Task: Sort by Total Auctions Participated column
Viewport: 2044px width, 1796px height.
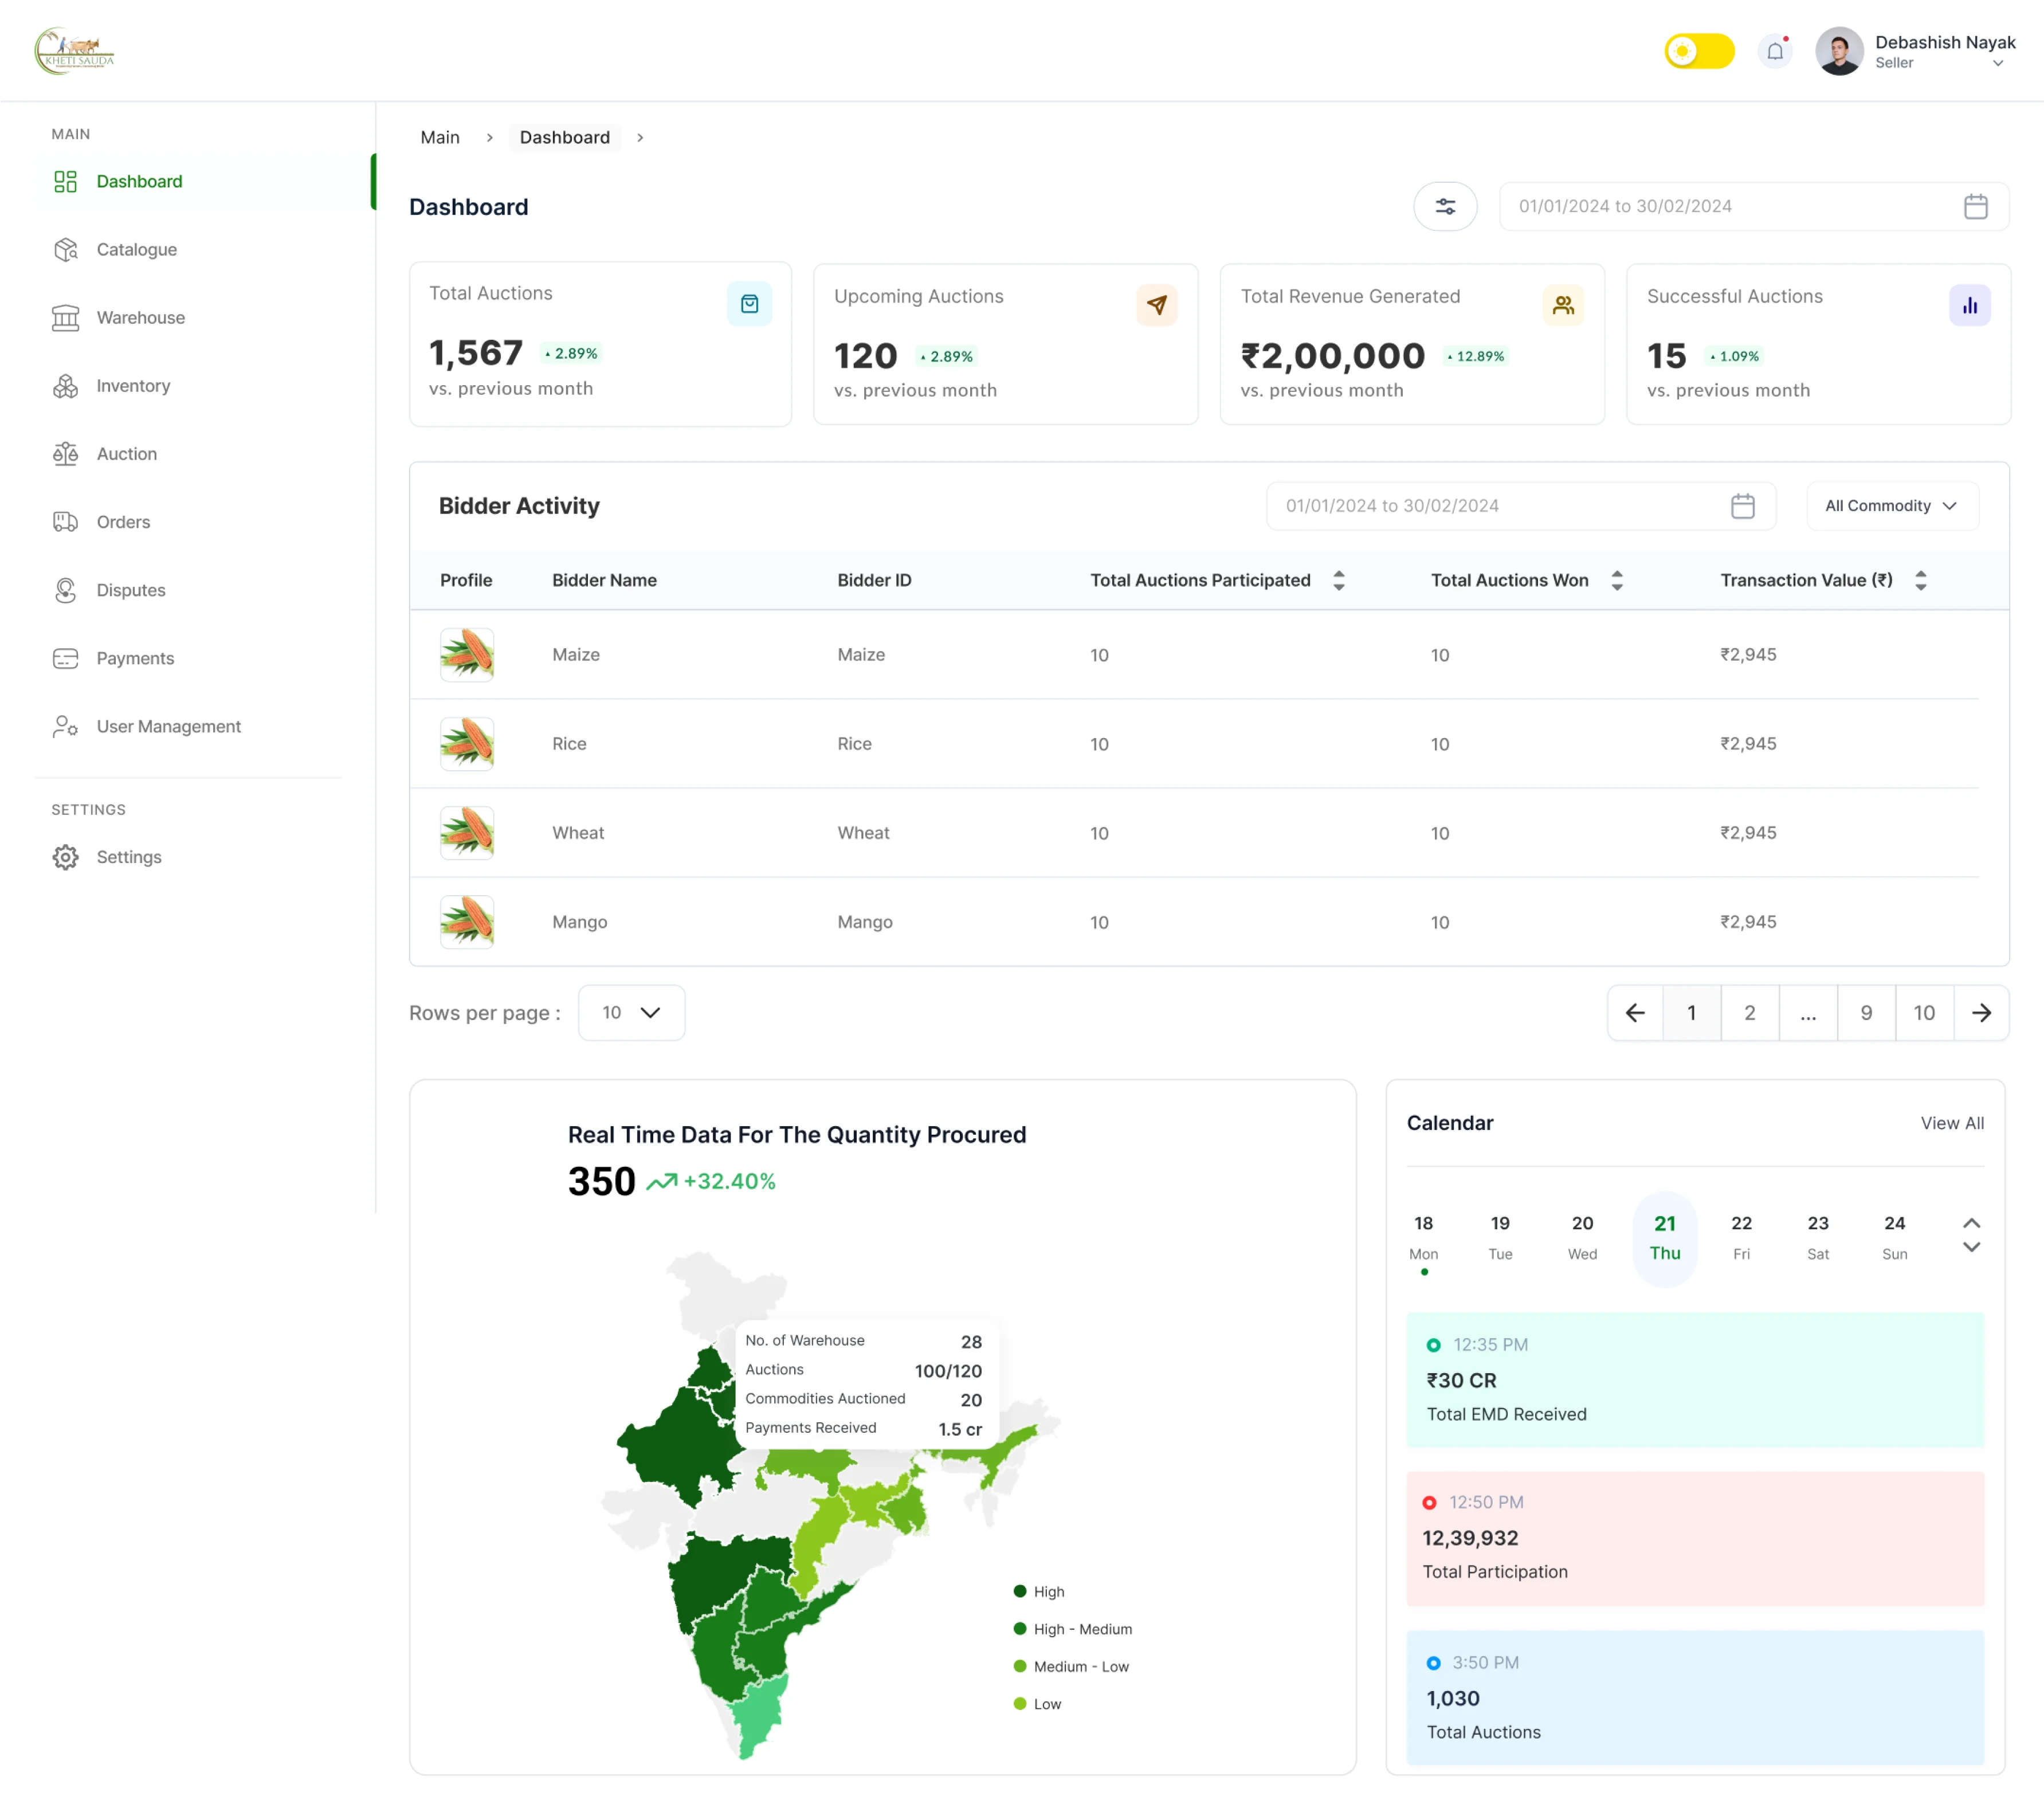Action: point(1339,580)
